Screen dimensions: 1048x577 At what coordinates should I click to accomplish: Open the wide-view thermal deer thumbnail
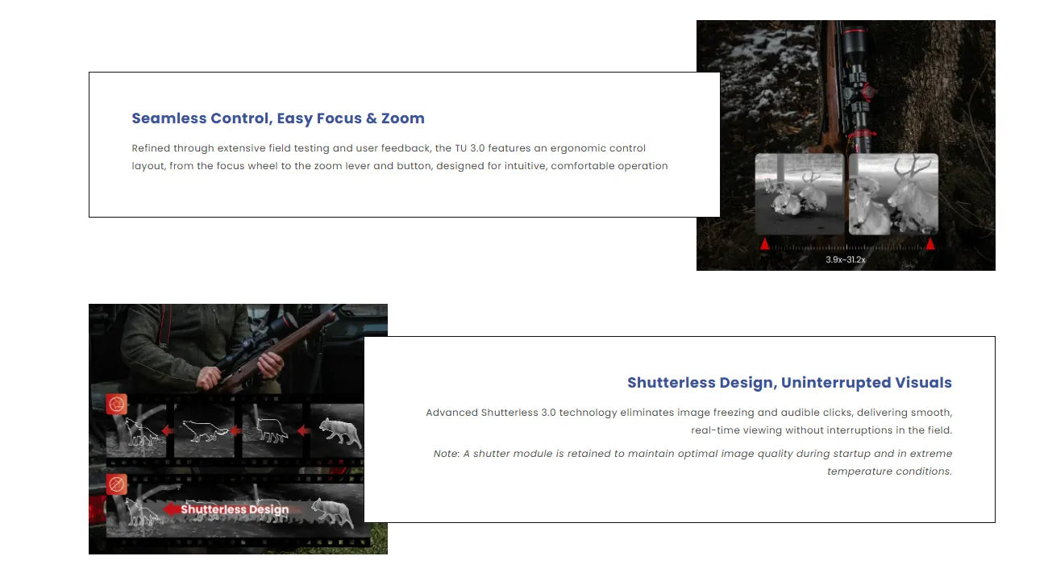click(x=799, y=194)
